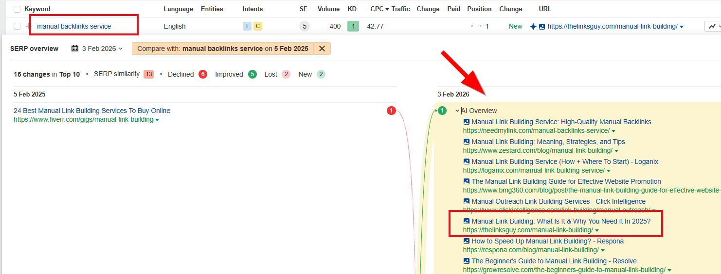721x274 pixels.
Task: Open Manual Link Building Service Loganix result
Action: click(565, 161)
